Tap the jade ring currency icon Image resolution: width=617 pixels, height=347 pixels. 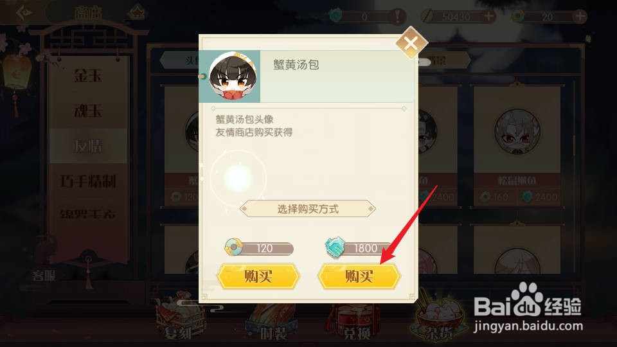[x=233, y=247]
